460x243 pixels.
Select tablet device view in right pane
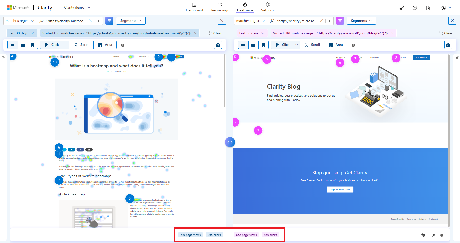pyautogui.click(x=253, y=45)
